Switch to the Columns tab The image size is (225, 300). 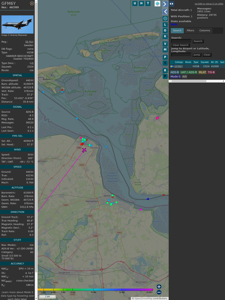tap(204, 30)
